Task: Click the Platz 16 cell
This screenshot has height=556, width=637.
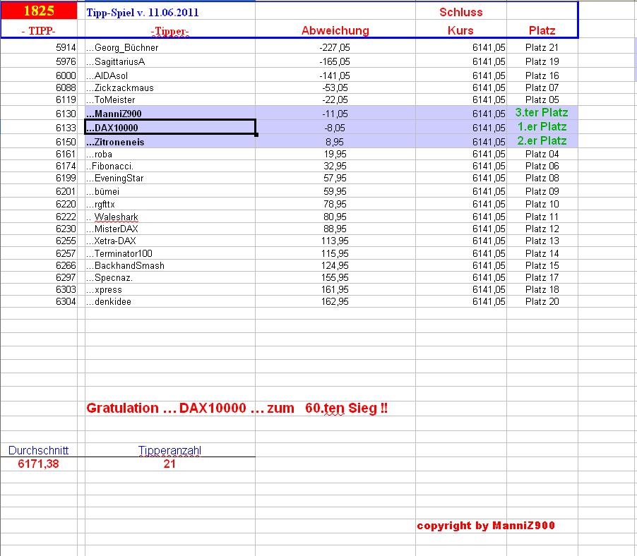Action: (x=542, y=76)
